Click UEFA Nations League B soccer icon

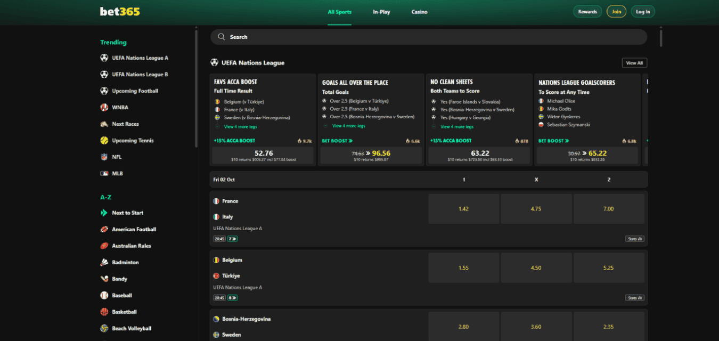(104, 75)
